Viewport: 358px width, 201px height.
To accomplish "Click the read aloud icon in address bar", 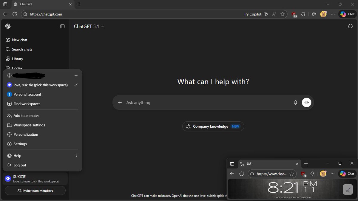I will 274,14.
